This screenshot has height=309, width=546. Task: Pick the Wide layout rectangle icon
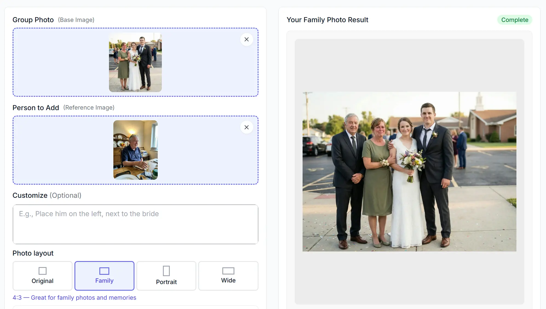click(228, 271)
